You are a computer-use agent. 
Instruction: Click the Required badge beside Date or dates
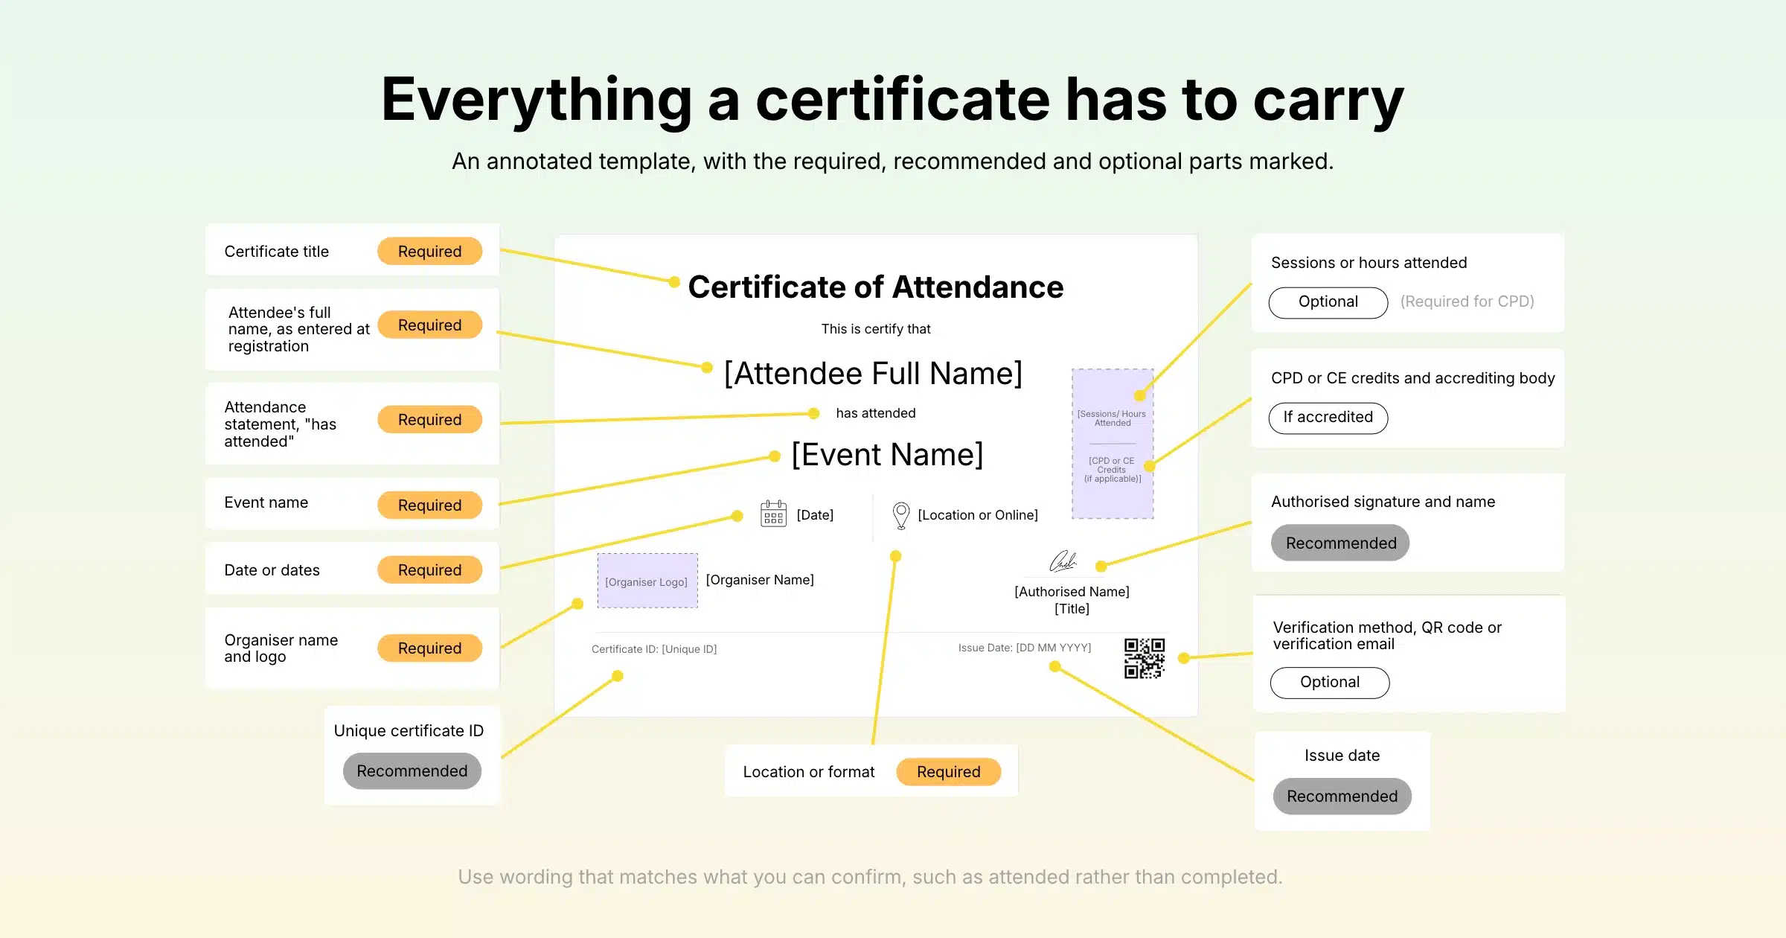(429, 570)
